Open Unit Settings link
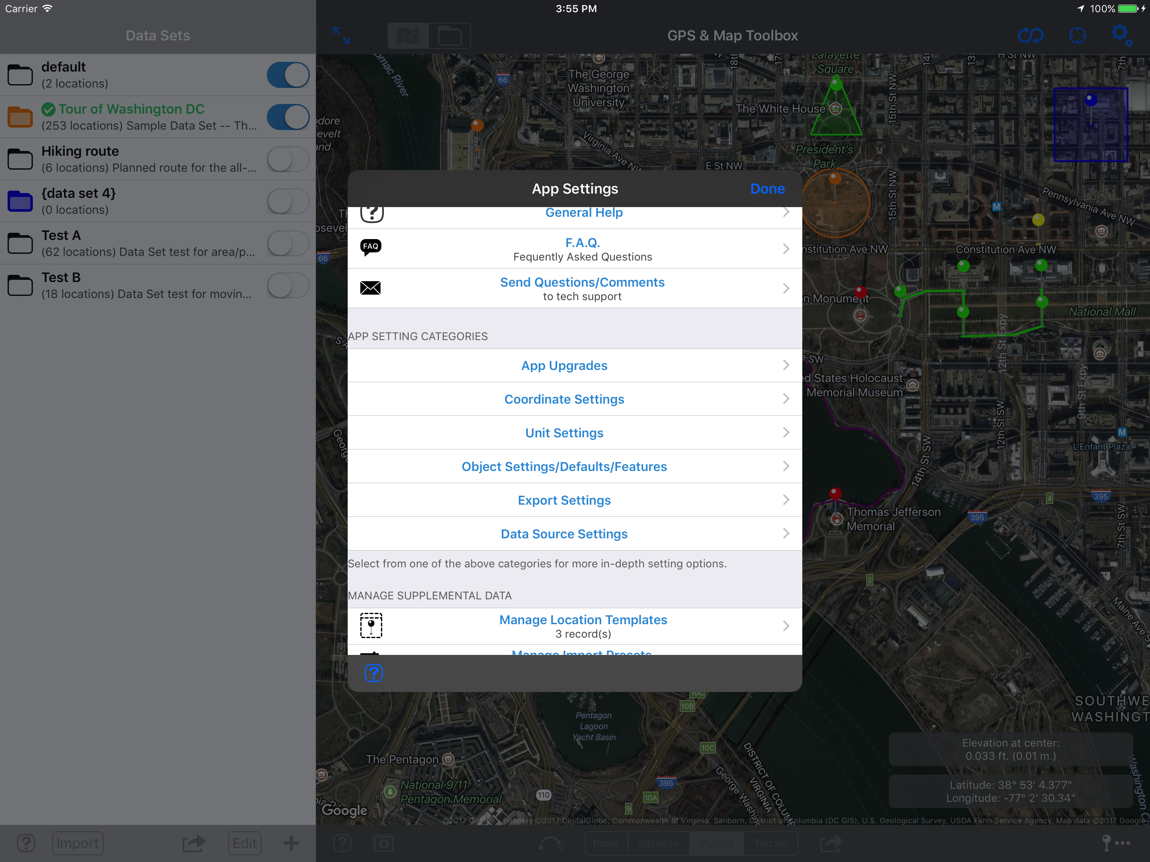This screenshot has height=862, width=1150. pos(564,433)
